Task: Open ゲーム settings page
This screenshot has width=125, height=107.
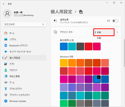Action: point(24,82)
